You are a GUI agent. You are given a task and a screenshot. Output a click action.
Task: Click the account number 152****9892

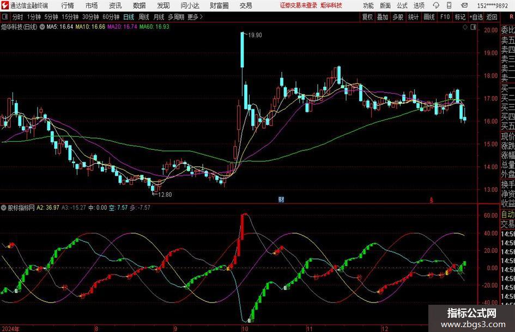(492, 5)
